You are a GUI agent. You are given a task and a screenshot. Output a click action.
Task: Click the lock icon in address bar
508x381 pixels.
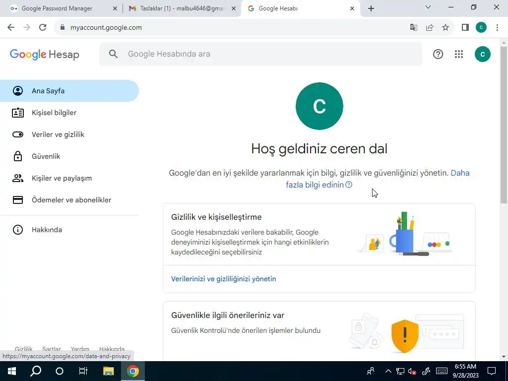point(63,28)
